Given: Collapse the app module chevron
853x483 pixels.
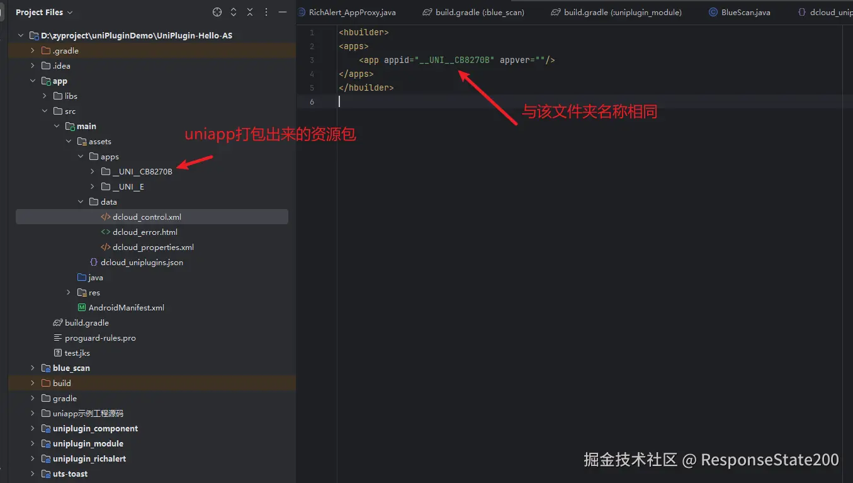Looking at the screenshot, I should (33, 81).
